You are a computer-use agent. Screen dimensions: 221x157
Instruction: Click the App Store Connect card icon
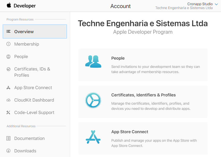coord(93,137)
